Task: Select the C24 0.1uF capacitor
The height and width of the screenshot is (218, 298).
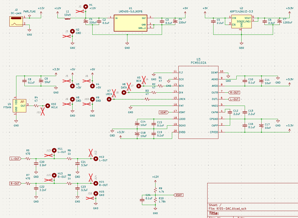Action: point(142,200)
